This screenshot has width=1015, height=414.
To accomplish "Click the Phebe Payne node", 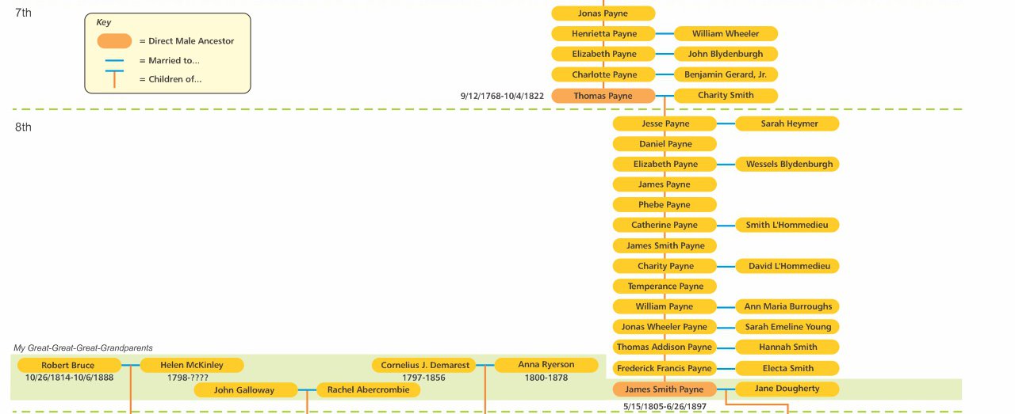I will click(665, 205).
